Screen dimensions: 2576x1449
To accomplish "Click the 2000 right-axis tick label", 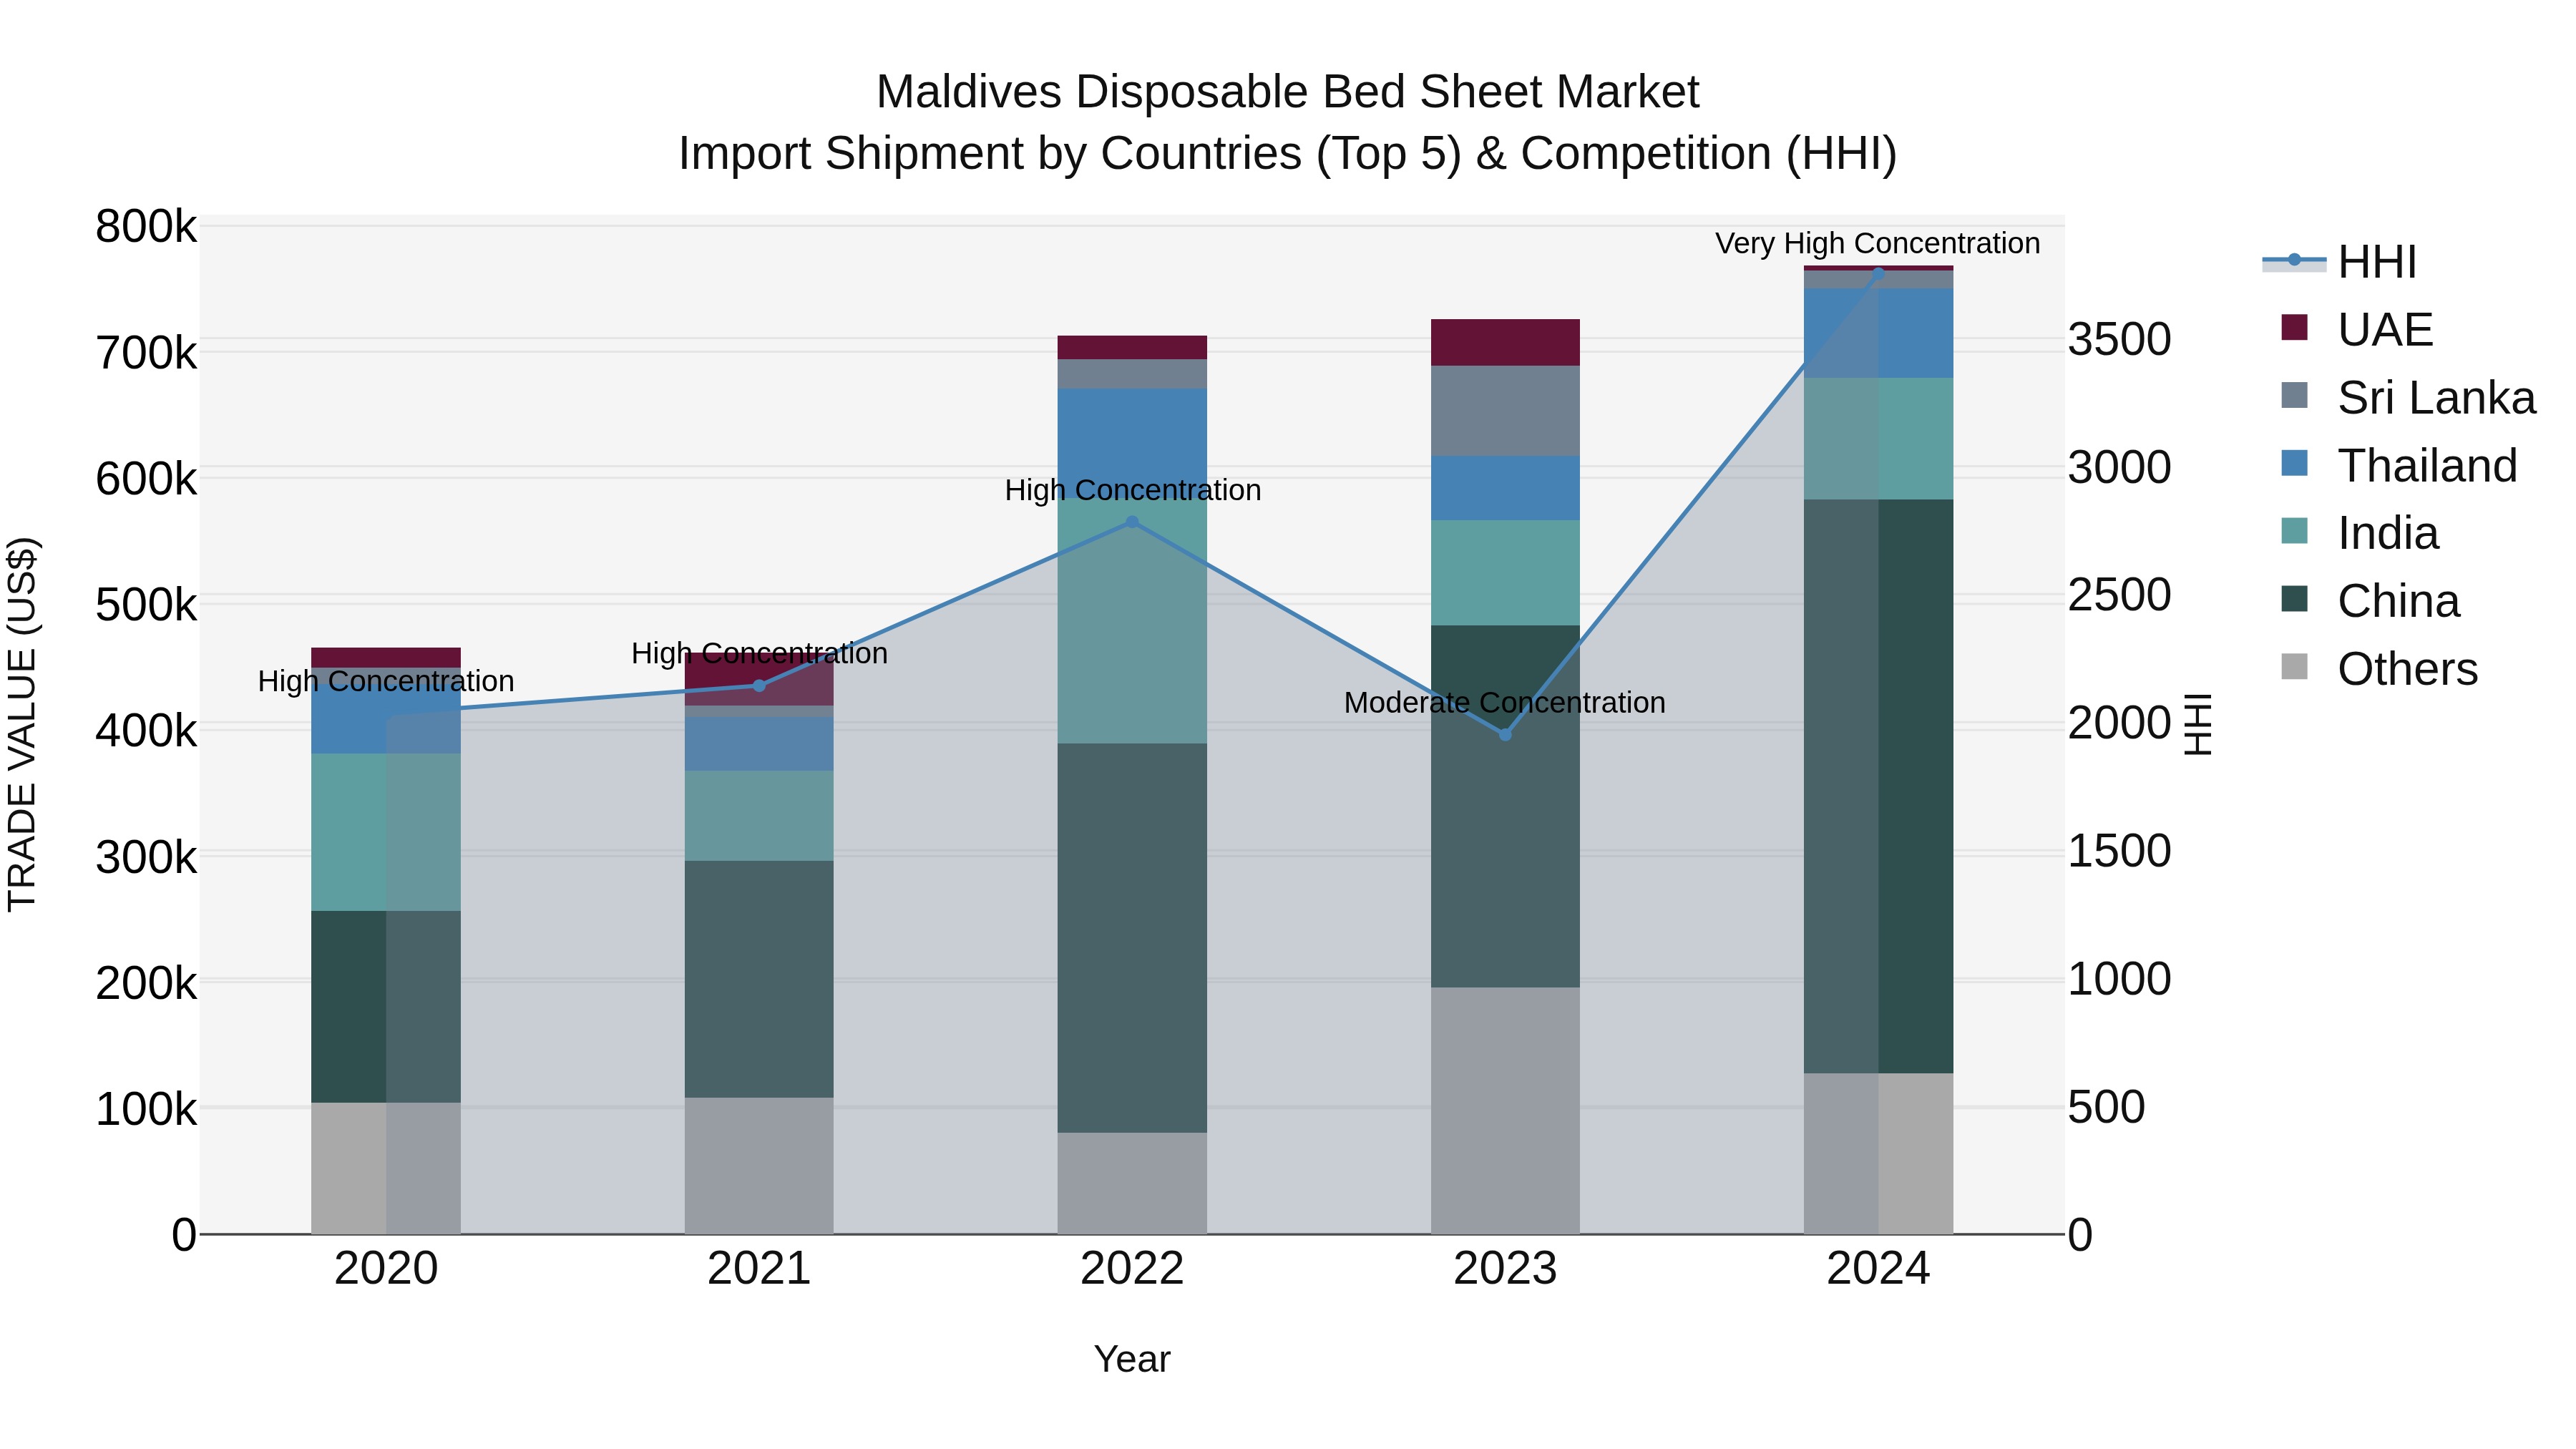I will coord(2119,723).
